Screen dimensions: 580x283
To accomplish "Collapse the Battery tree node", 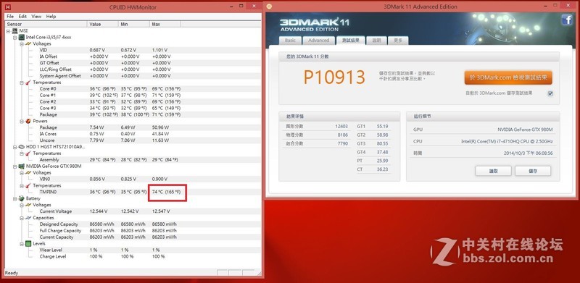I will pyautogui.click(x=15, y=198).
